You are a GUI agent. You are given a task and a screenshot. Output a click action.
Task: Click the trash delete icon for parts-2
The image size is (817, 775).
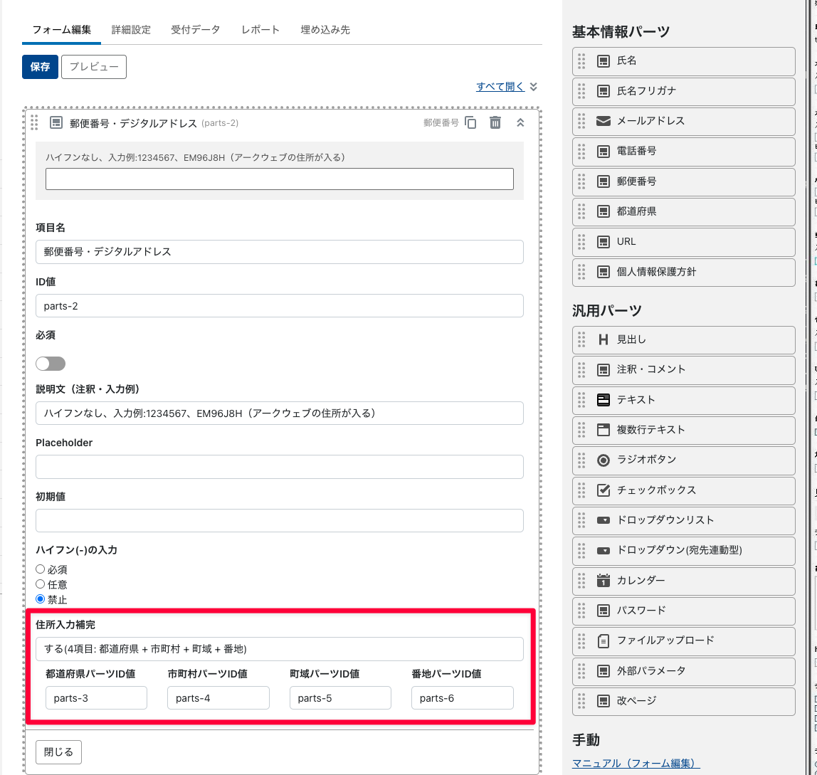495,122
